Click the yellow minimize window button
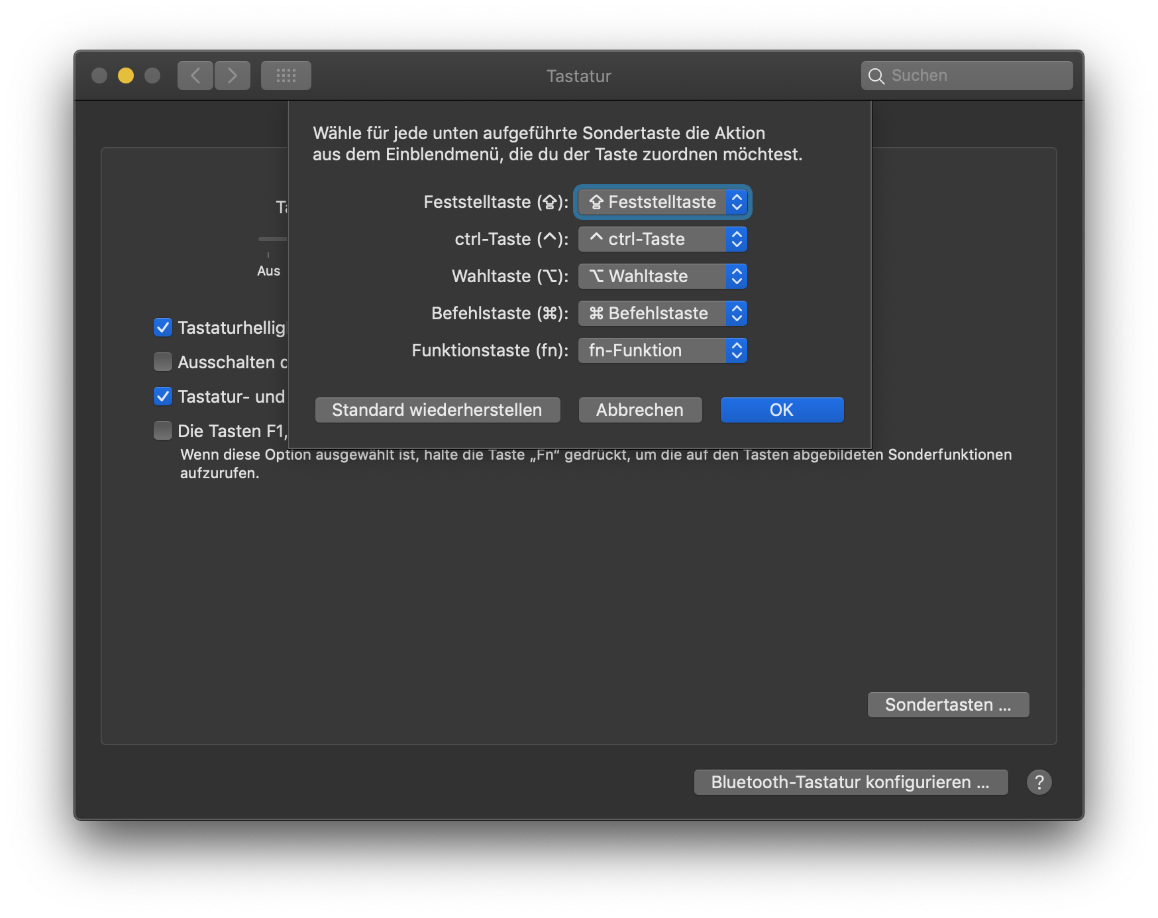Viewport: 1158px width, 918px height. tap(126, 76)
